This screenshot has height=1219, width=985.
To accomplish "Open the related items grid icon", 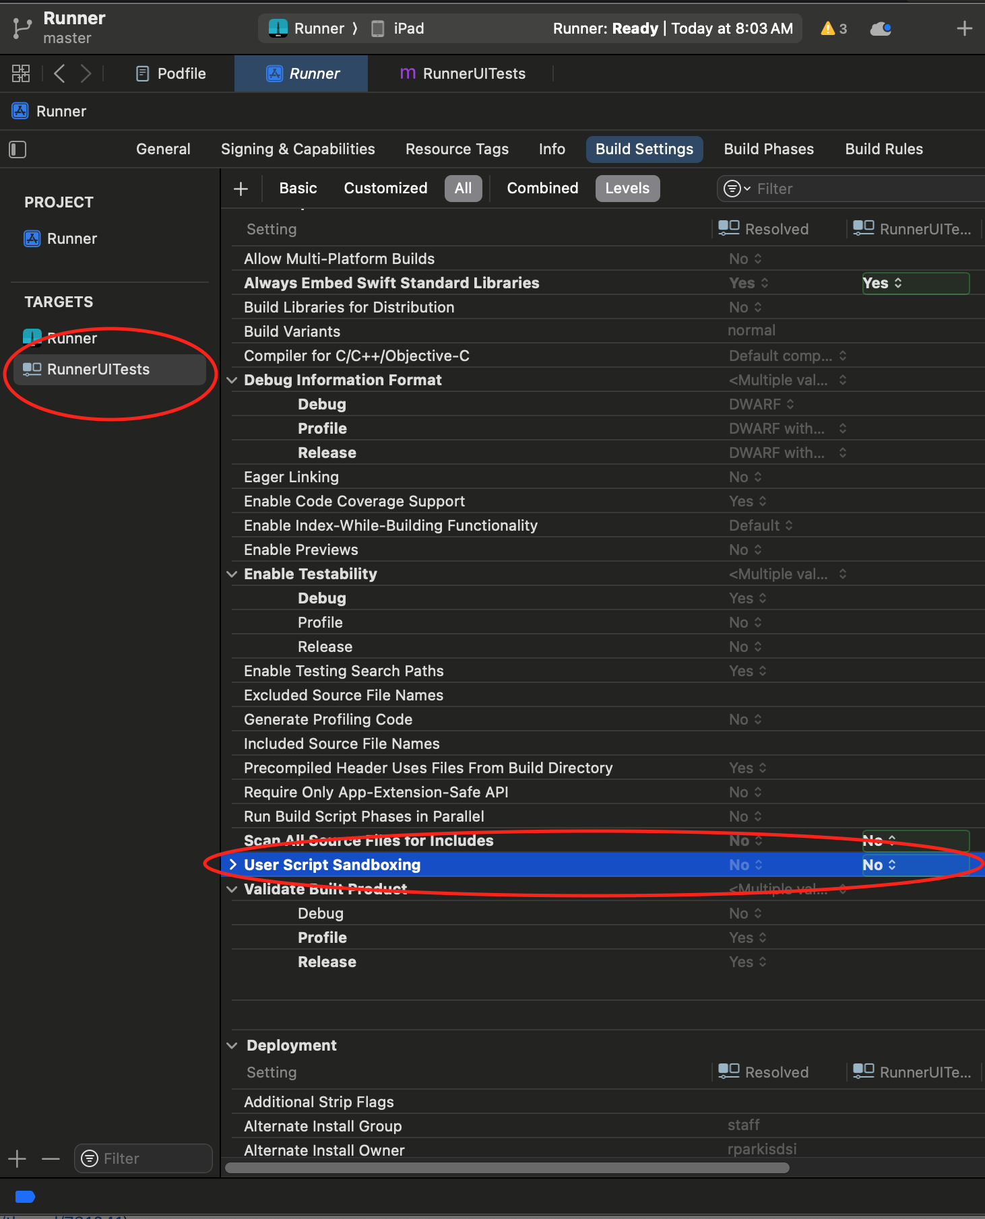I will pyautogui.click(x=21, y=73).
